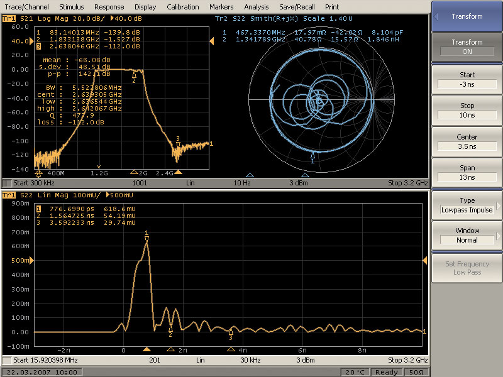Image resolution: width=503 pixels, height=377 pixels.
Task: Click the reference level arrow at 500m
Action: pyautogui.click(x=31, y=260)
